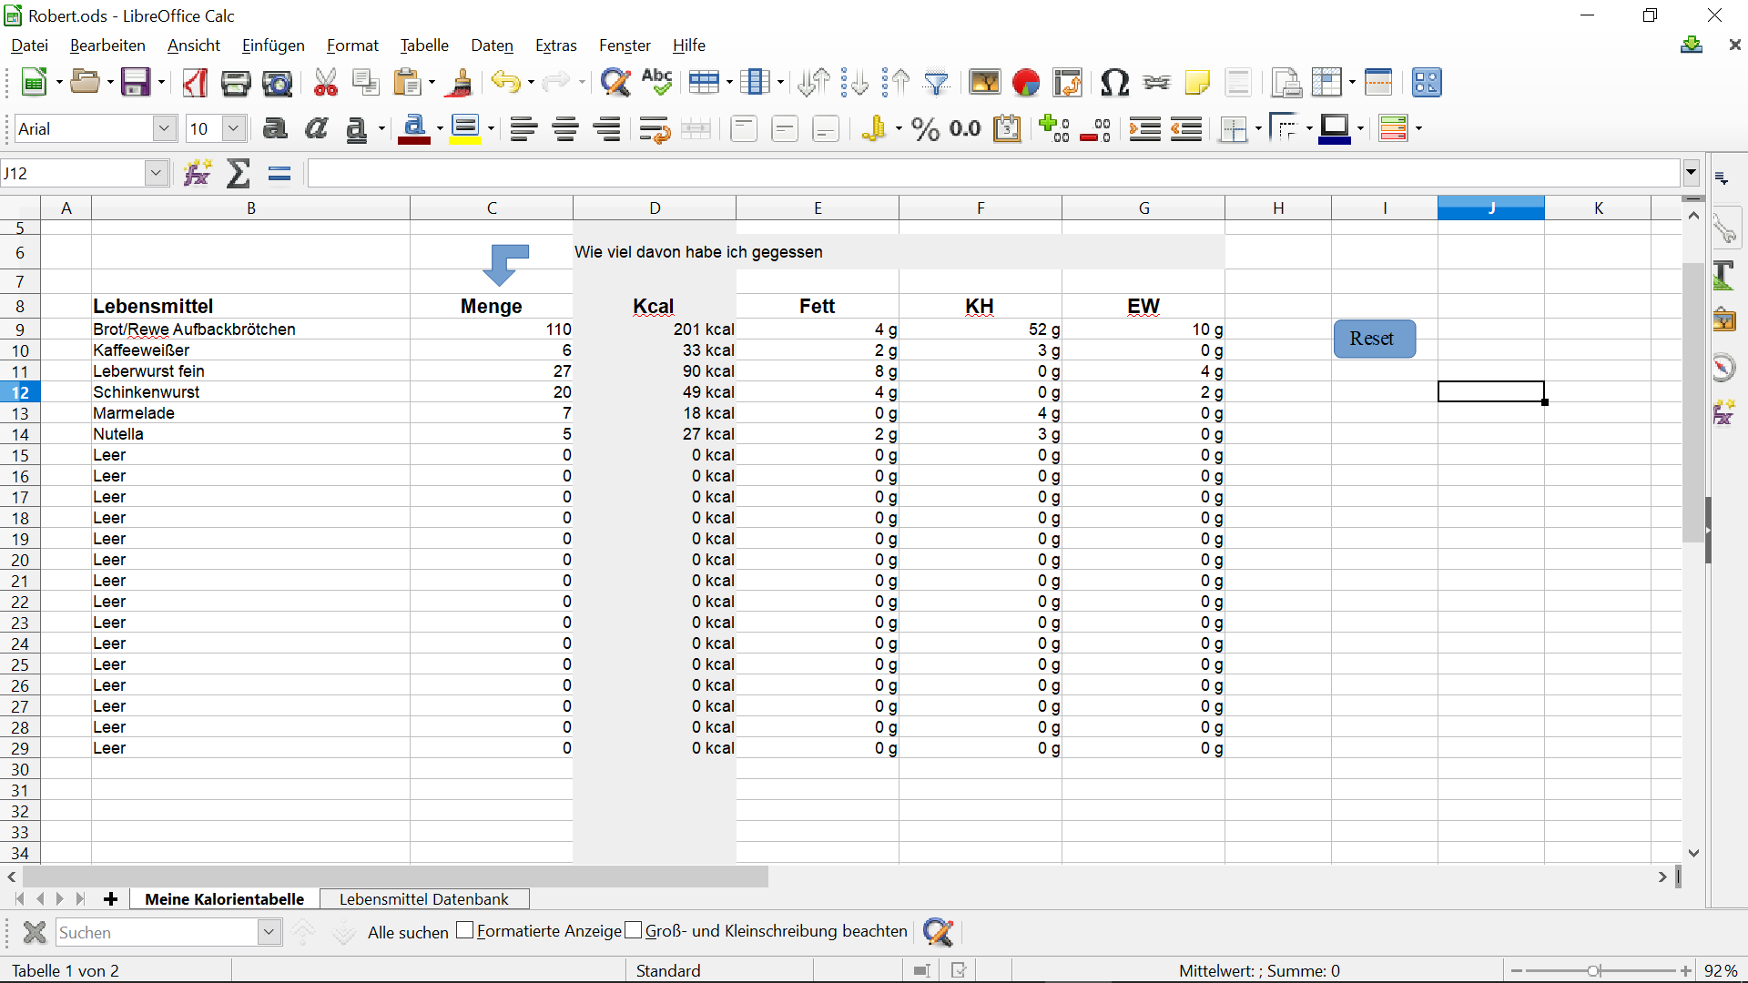Insert a special character (Omega)
The height and width of the screenshot is (983, 1748).
tap(1115, 83)
